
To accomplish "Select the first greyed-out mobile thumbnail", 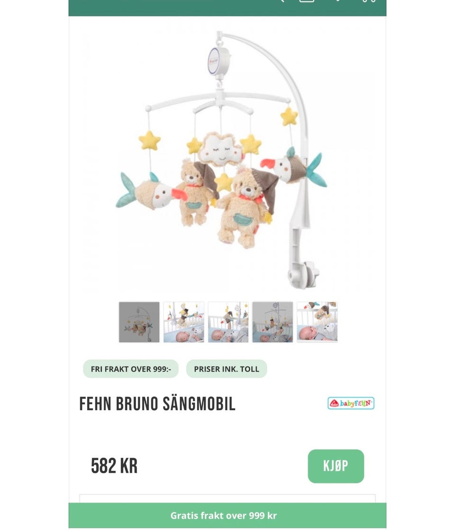I will click(139, 322).
